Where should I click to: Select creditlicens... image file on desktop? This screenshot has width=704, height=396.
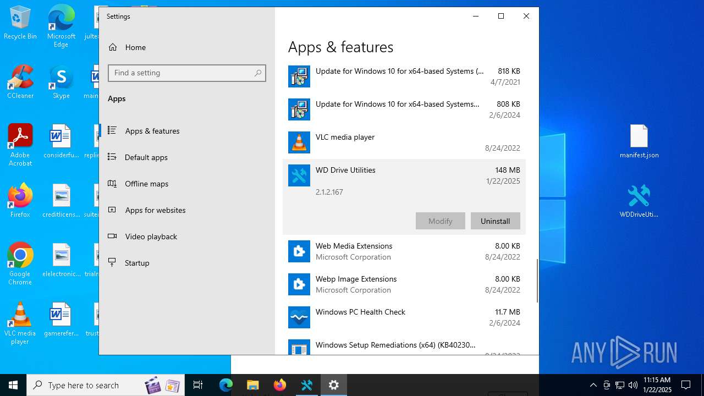(x=61, y=201)
